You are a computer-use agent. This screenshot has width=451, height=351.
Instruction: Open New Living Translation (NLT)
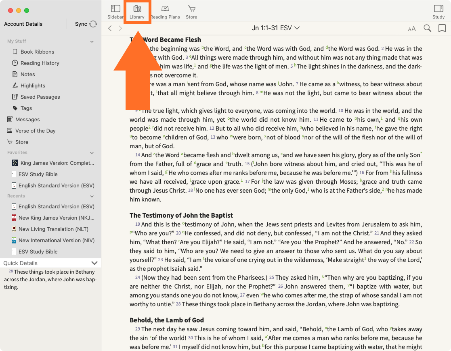pyautogui.click(x=54, y=229)
